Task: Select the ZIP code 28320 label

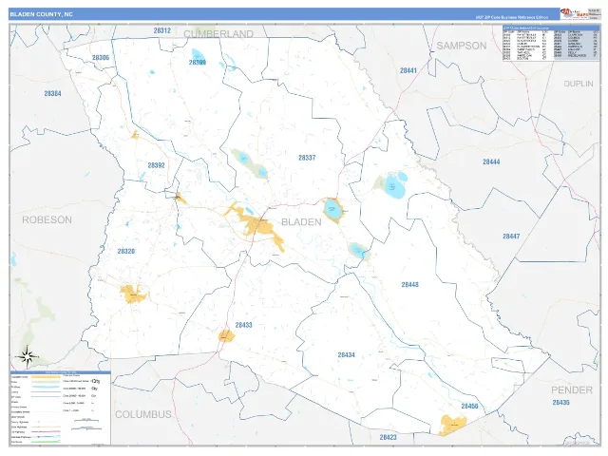Action: pyautogui.click(x=126, y=252)
